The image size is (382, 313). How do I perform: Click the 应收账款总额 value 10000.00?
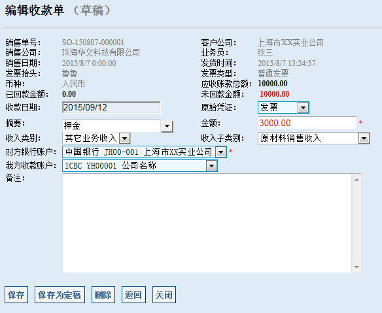point(273,84)
